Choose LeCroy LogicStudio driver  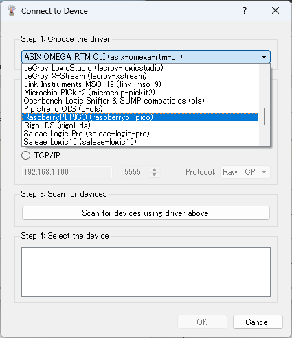(140, 68)
